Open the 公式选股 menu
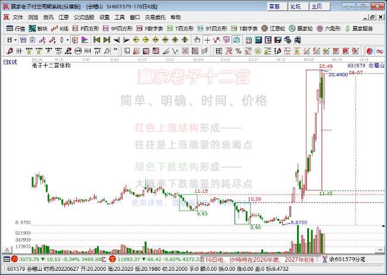387x275 pixels. point(84,17)
